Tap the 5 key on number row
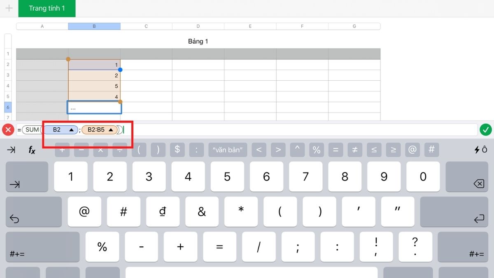 click(227, 177)
